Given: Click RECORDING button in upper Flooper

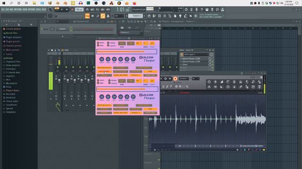Looking at the screenshot, I should click(104, 71).
